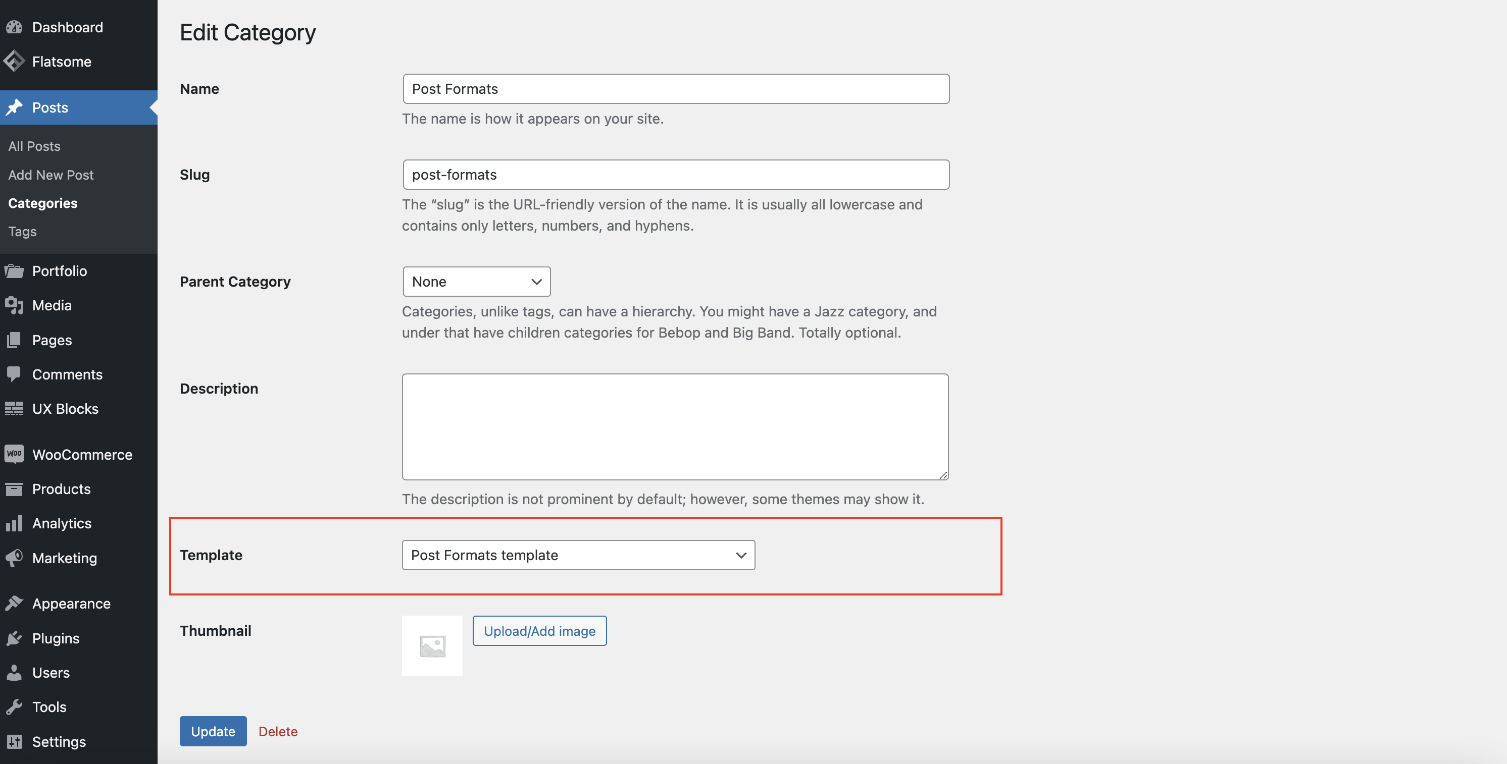Click the placeholder category thumbnail image
This screenshot has height=764, width=1507.
tap(432, 645)
